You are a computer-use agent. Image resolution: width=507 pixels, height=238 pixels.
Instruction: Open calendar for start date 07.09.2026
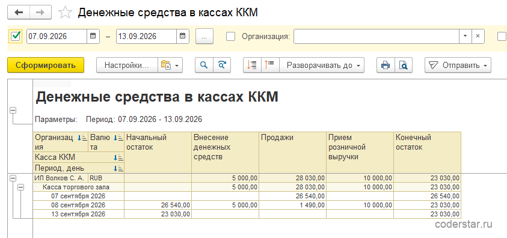coord(93,36)
